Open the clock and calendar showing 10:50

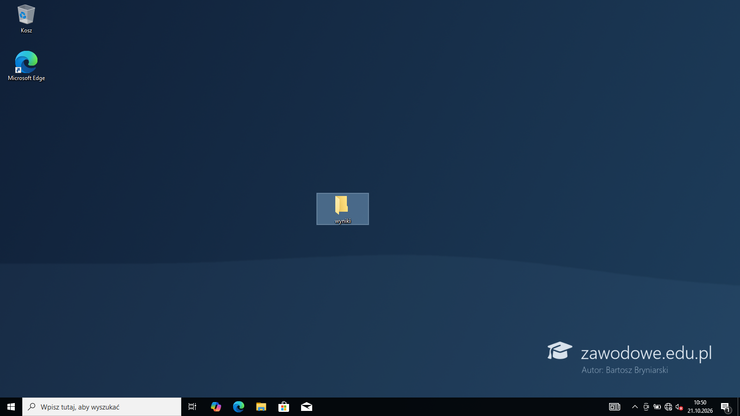point(700,407)
